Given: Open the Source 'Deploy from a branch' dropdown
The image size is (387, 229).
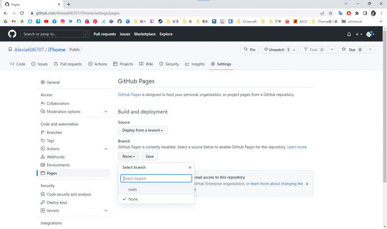Looking at the screenshot, I should (x=142, y=130).
